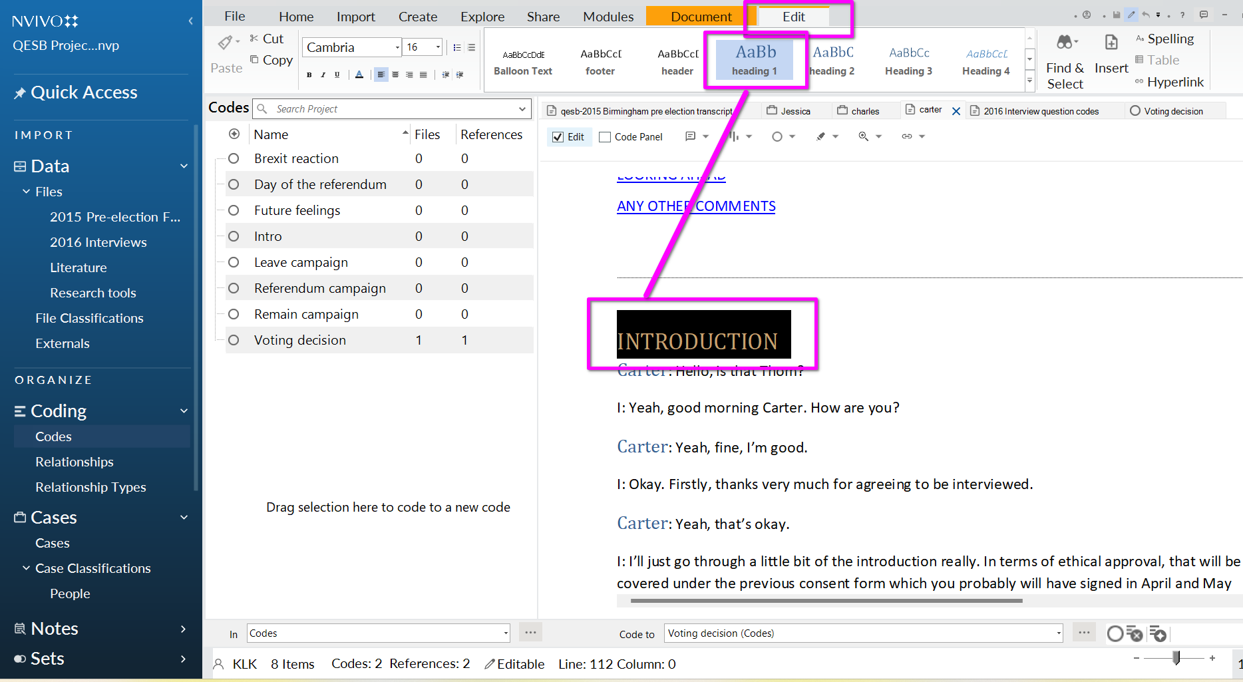Expand the Notes section in sidebar
This screenshot has width=1243, height=682.
183,629
